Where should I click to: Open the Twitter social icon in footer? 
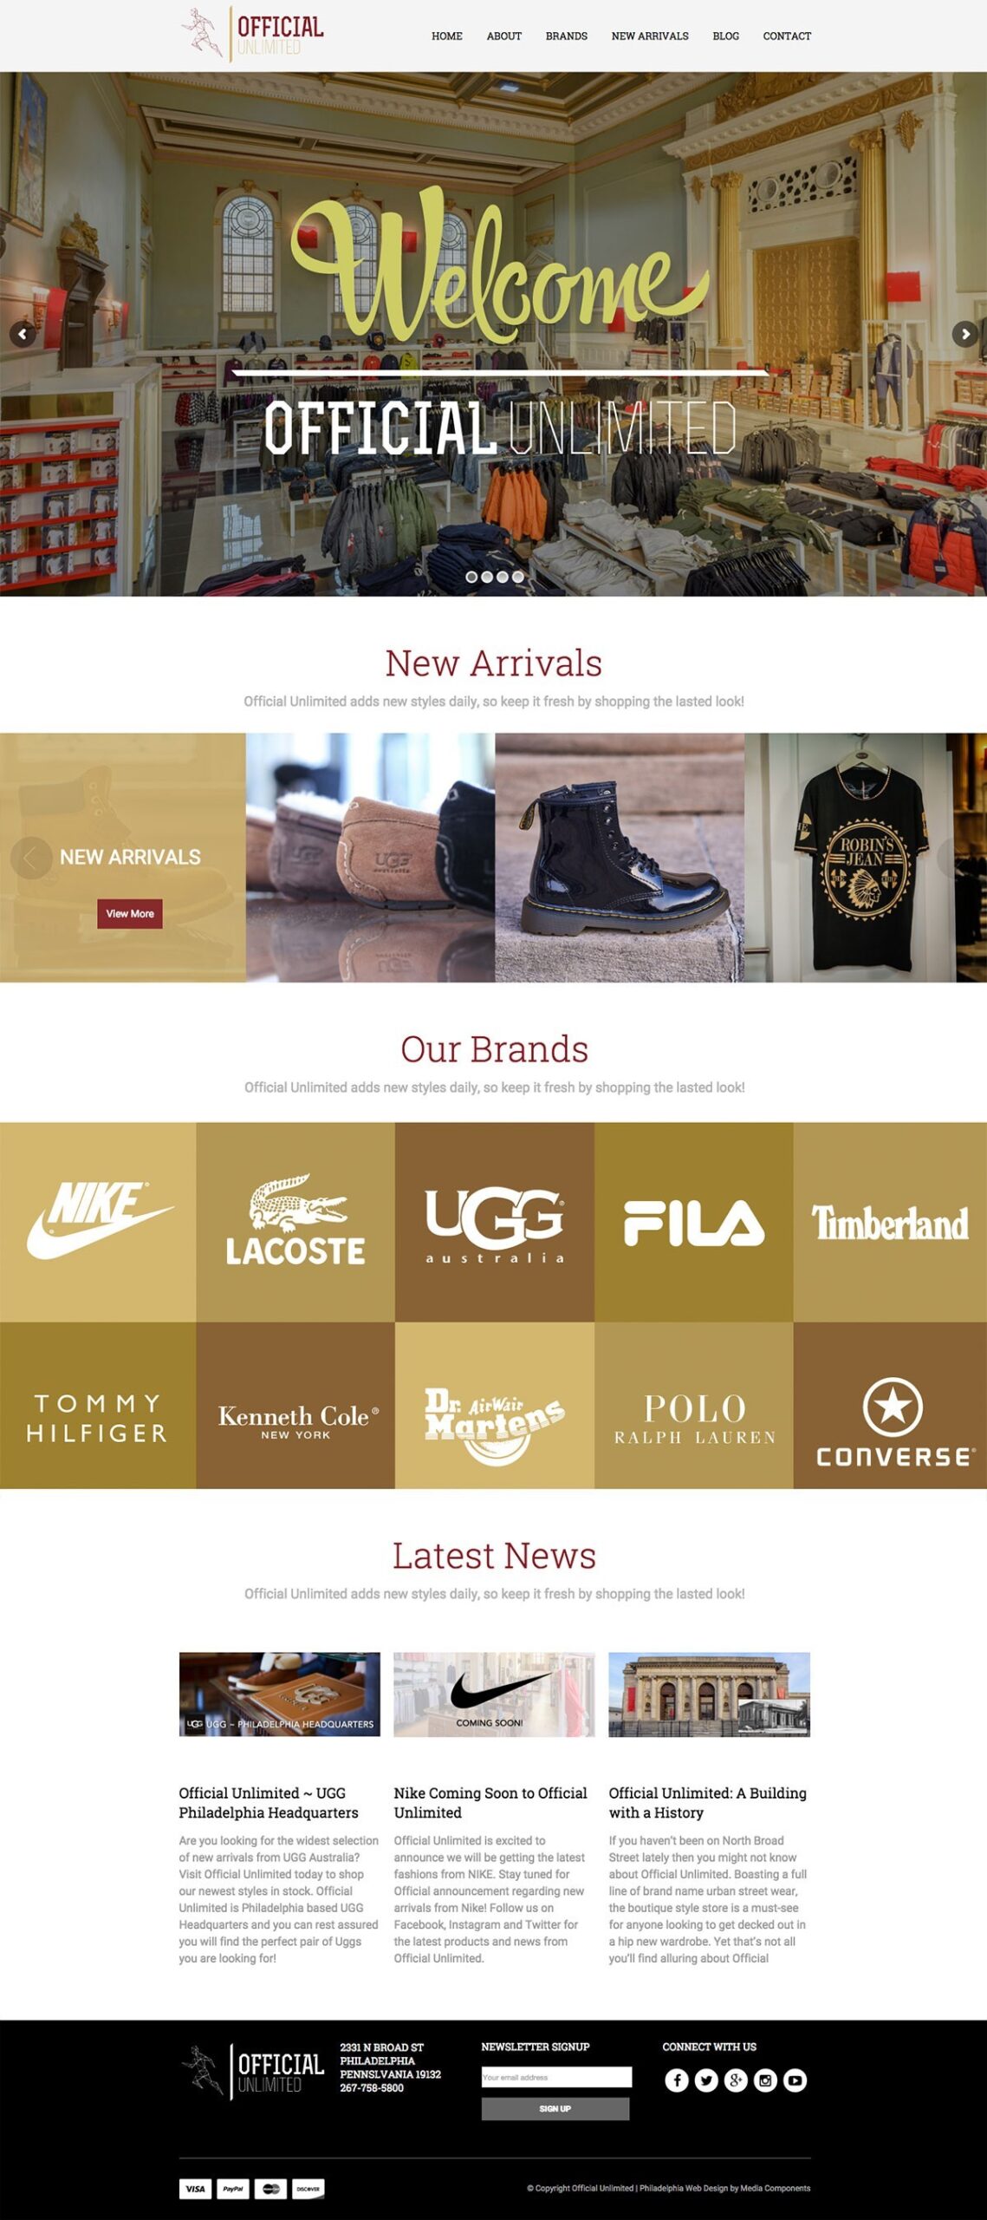click(706, 2080)
